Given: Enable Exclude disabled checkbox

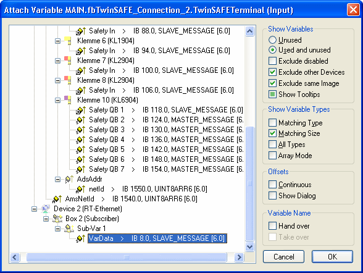Looking at the screenshot, I should [x=272, y=61].
